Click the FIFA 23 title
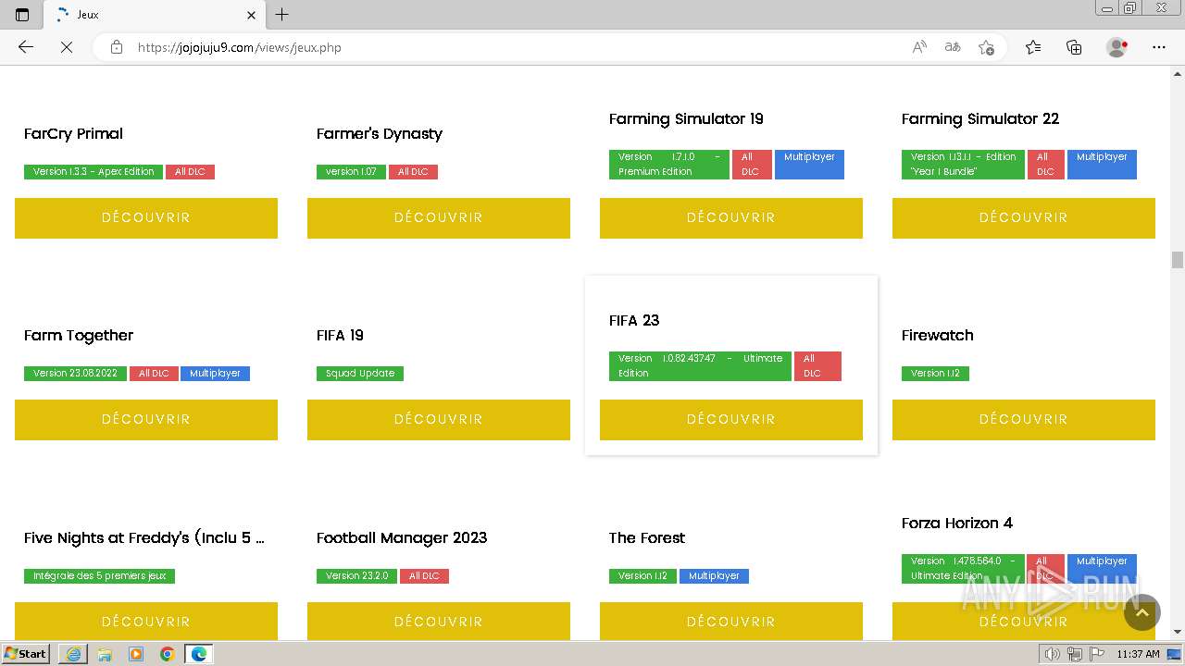 [x=634, y=321]
